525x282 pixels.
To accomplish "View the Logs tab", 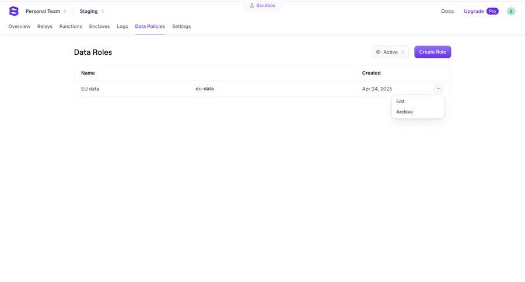I will [123, 26].
